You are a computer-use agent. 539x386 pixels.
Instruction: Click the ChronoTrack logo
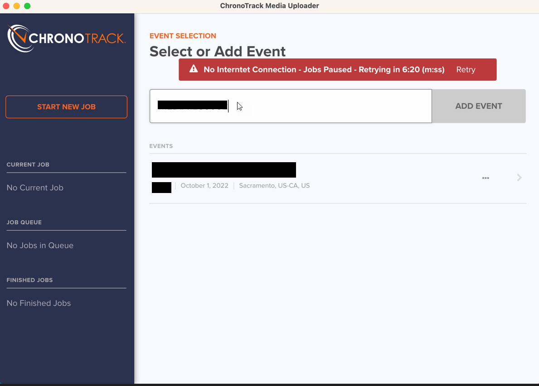pyautogui.click(x=66, y=38)
